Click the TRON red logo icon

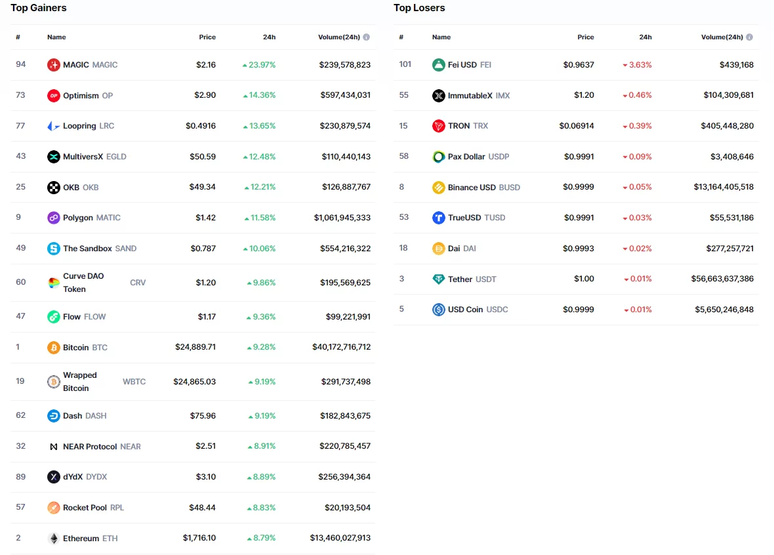point(439,126)
